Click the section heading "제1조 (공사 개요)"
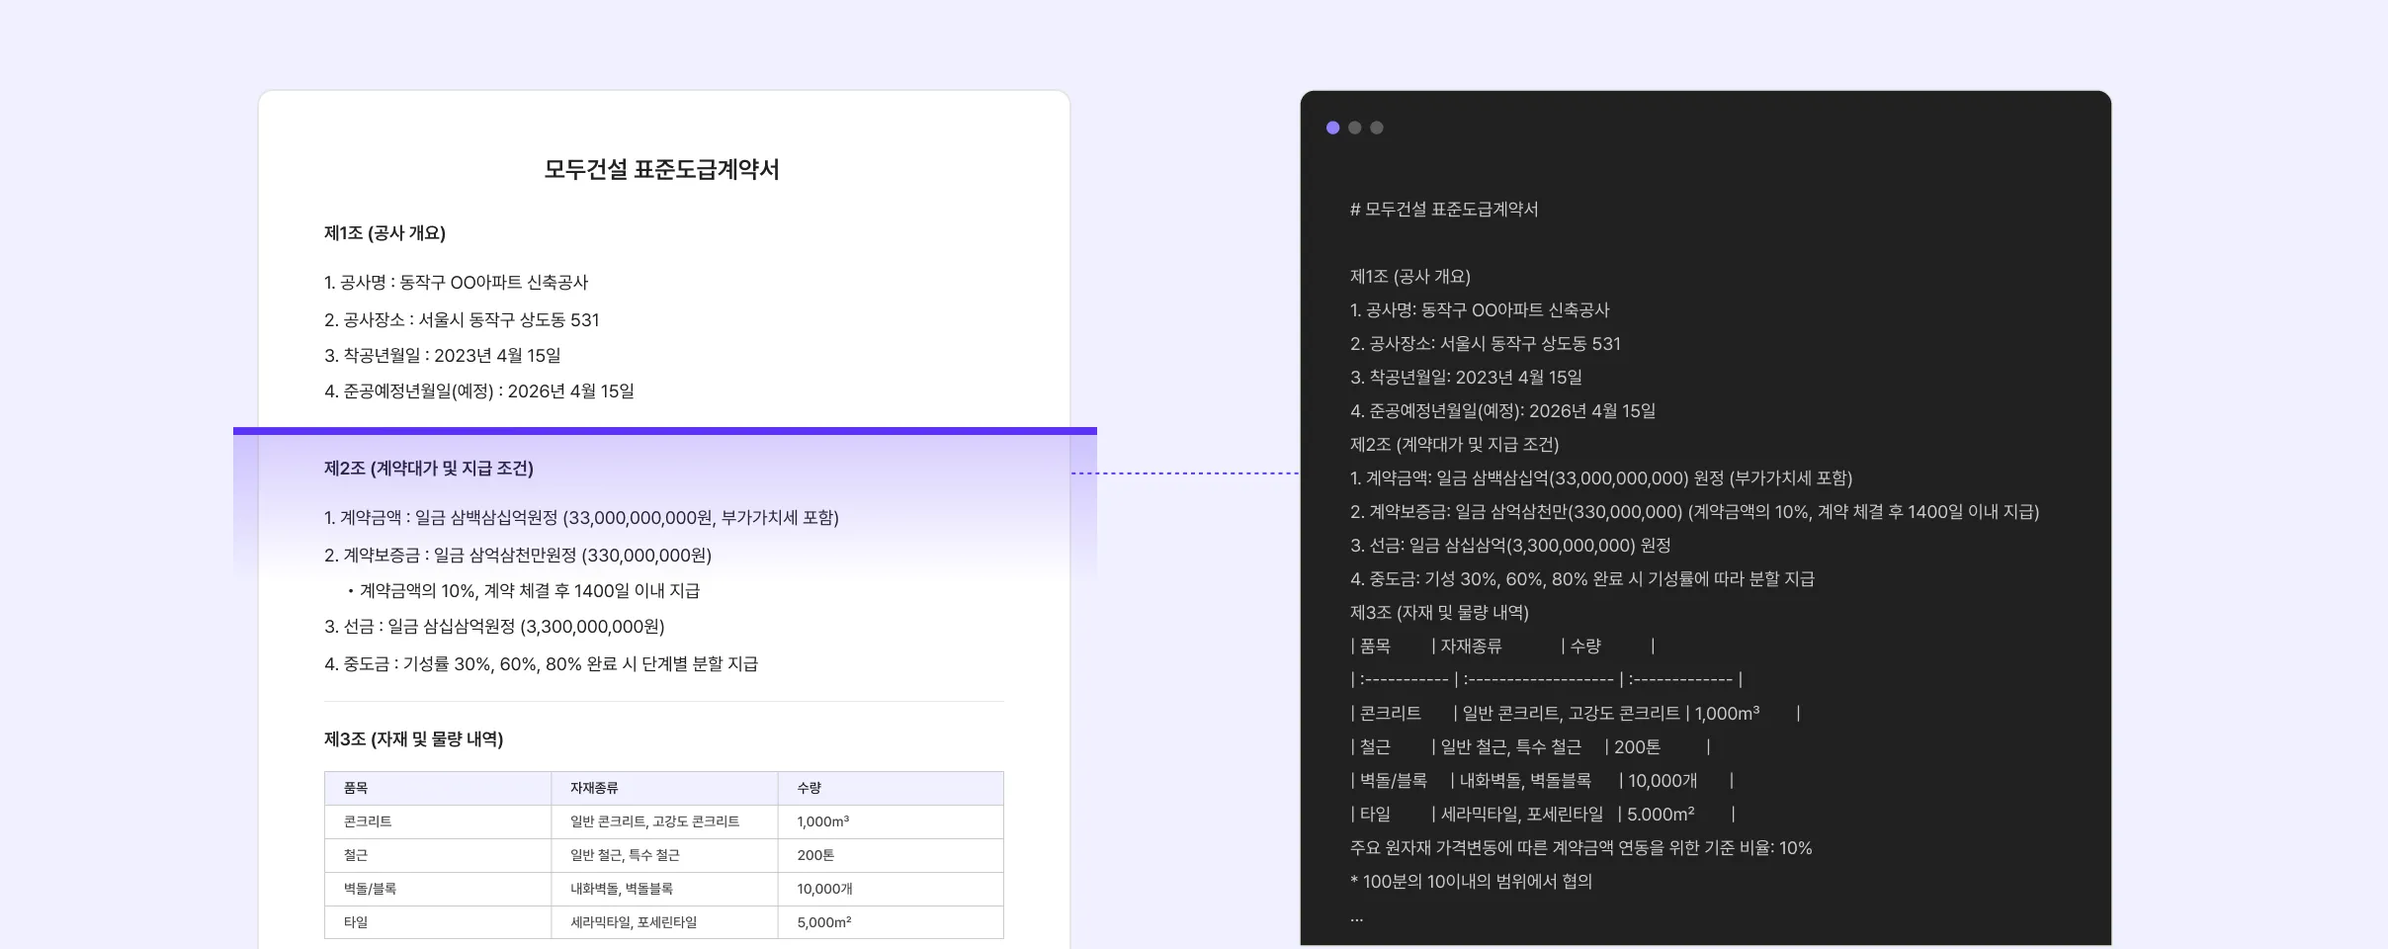The image size is (2388, 949). click(384, 234)
